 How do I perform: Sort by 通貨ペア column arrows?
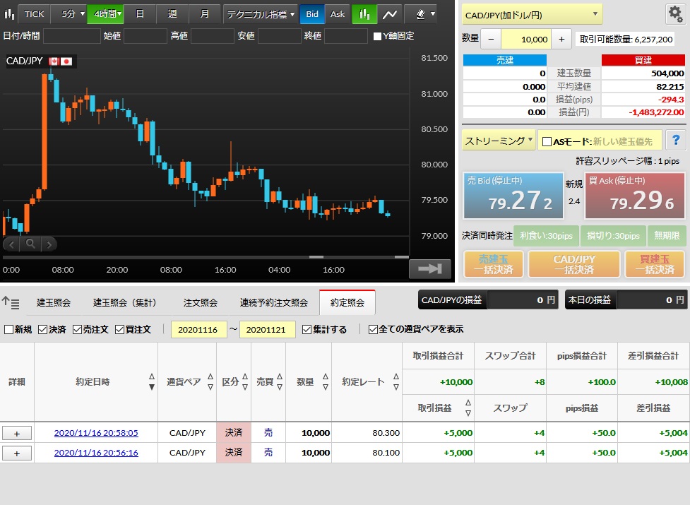point(210,381)
